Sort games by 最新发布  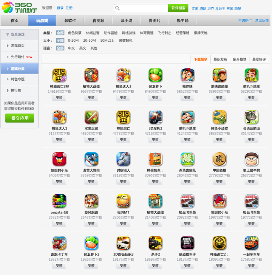[220, 59]
